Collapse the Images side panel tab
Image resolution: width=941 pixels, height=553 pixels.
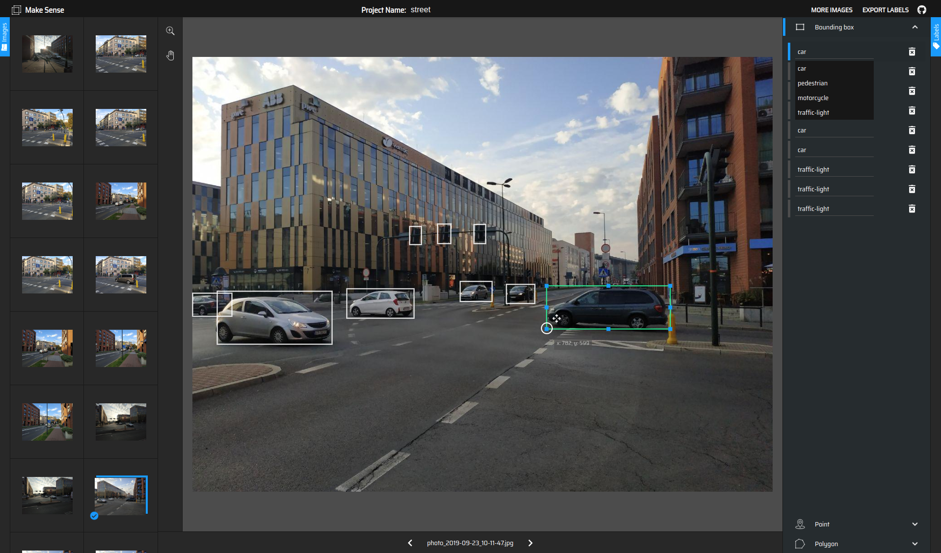coord(5,37)
